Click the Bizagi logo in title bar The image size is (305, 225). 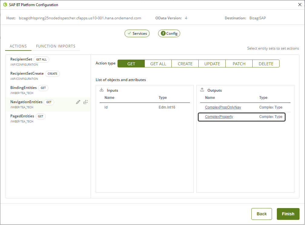5,5
